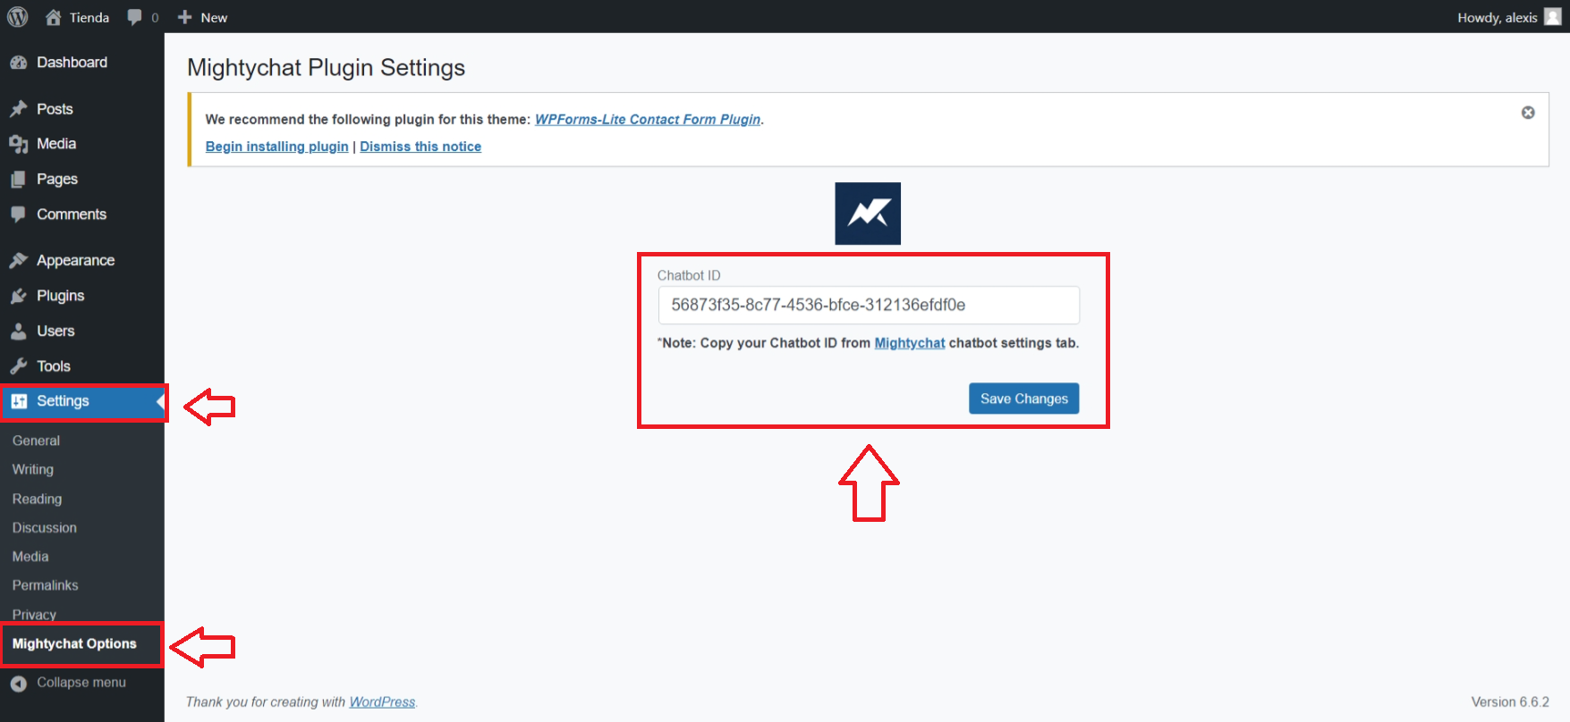Click Howdy, alexis account text
1570x722 pixels.
pos(1498,17)
